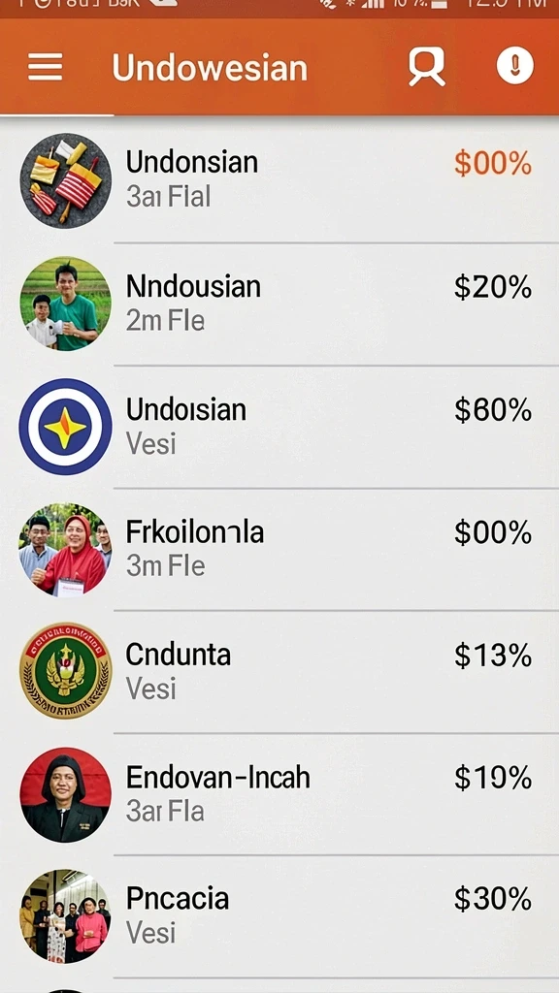Image resolution: width=559 pixels, height=993 pixels.
Task: Open the Frkoilonla group photo avatar
Action: point(65,549)
